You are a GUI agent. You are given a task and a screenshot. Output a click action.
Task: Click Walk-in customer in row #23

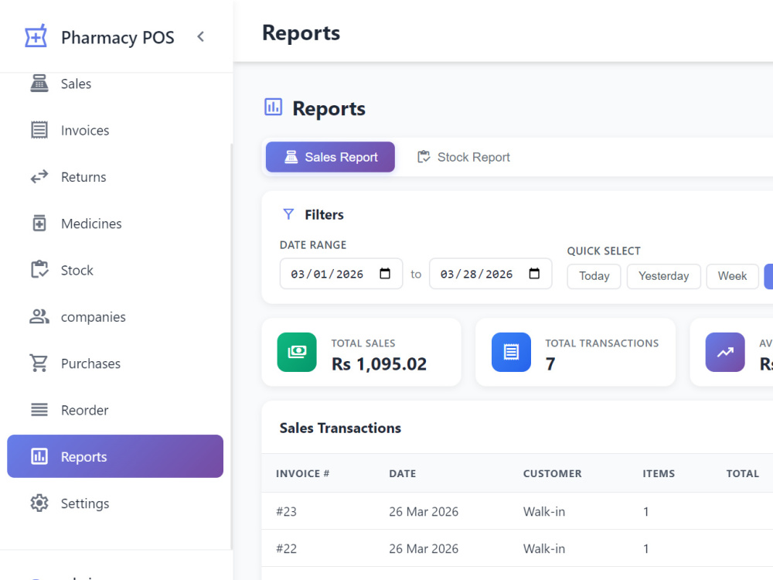(x=543, y=511)
